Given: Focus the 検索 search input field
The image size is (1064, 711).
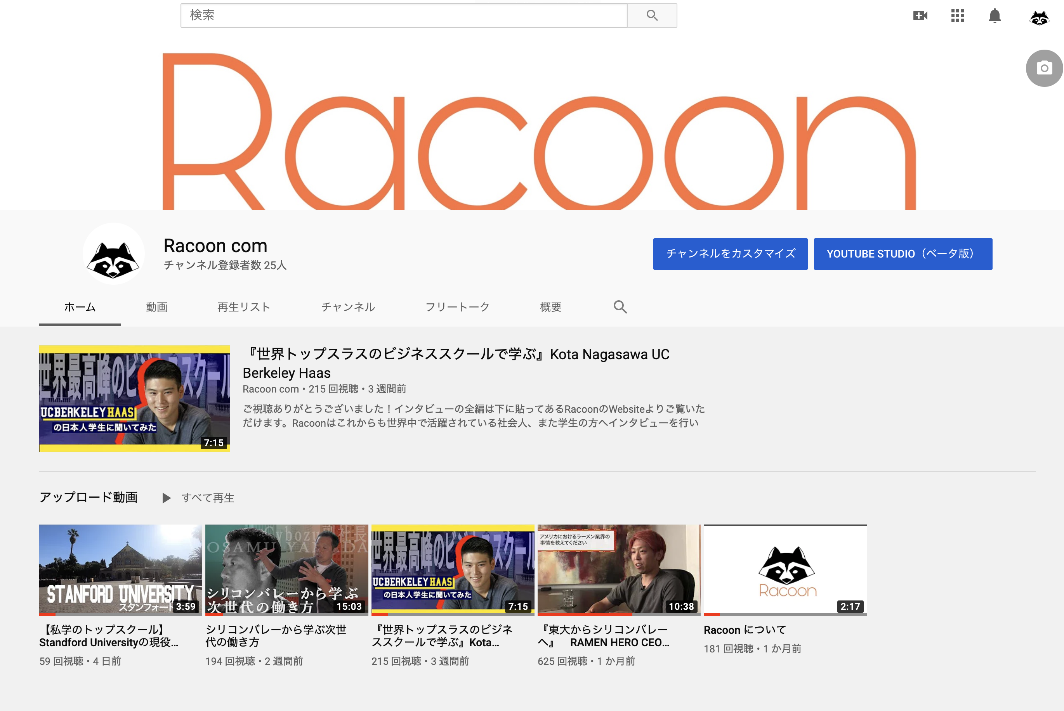Looking at the screenshot, I should click(403, 16).
